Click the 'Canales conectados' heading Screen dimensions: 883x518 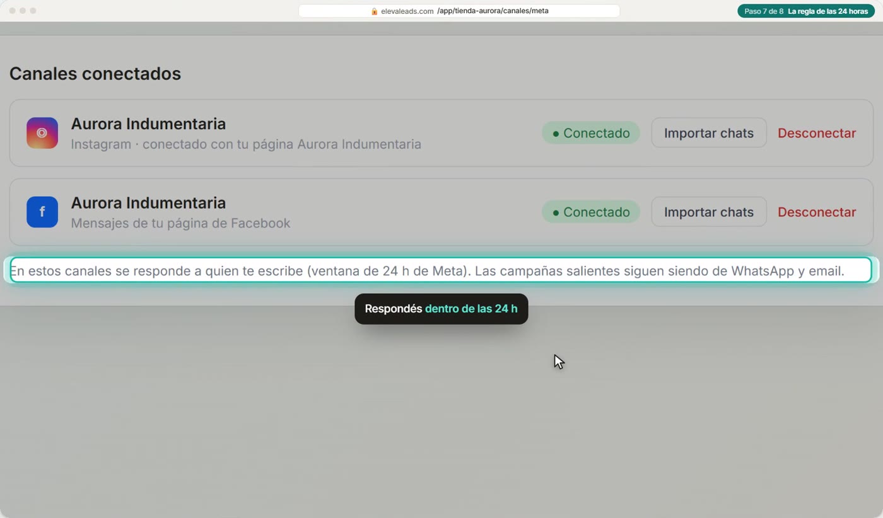(x=95, y=74)
